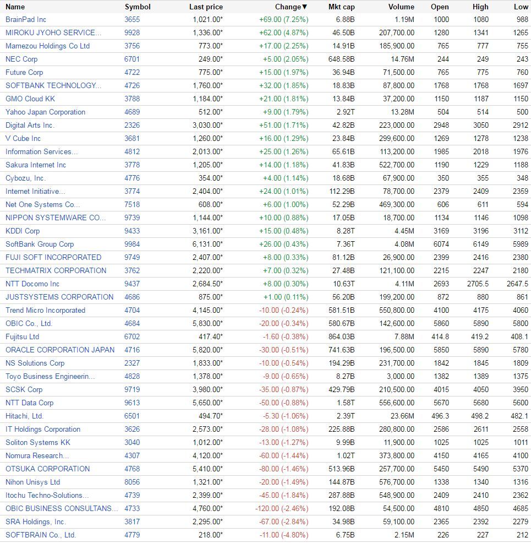531x543 pixels.
Task: Open Mamezou Holdings Co Ltd link
Action: pos(47,46)
